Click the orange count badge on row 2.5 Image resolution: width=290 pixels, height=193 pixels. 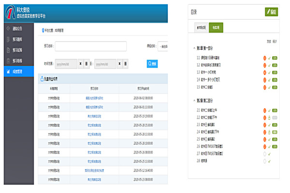[265, 139]
